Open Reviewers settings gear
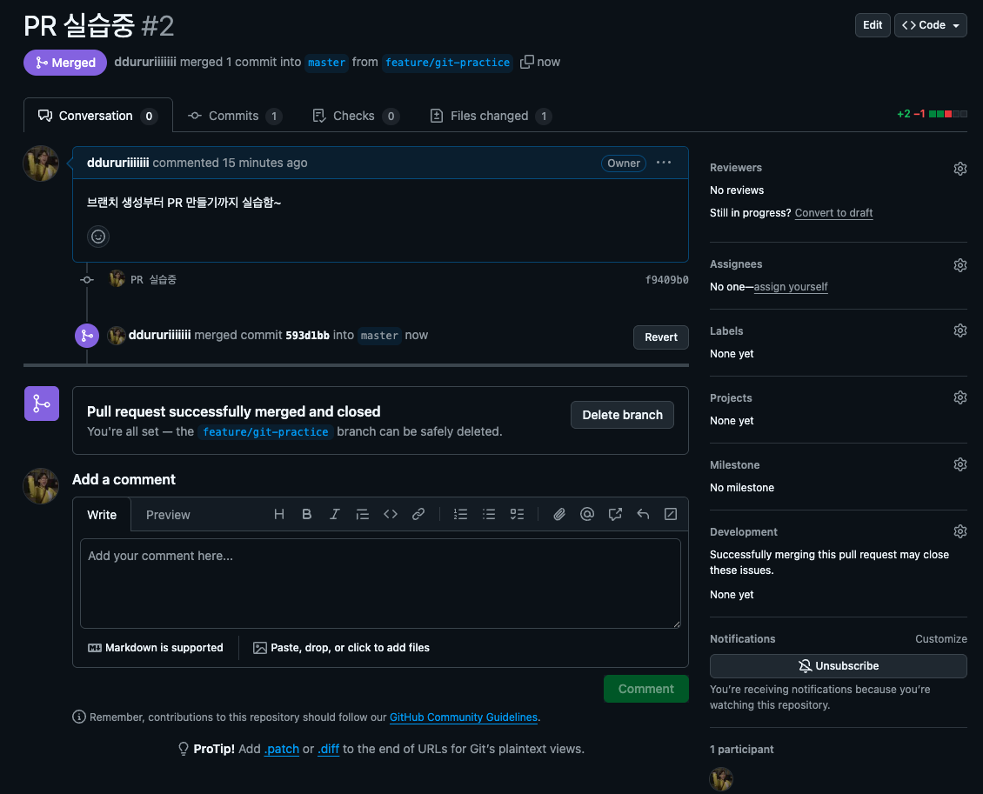The width and height of the screenshot is (983, 794). point(960,169)
